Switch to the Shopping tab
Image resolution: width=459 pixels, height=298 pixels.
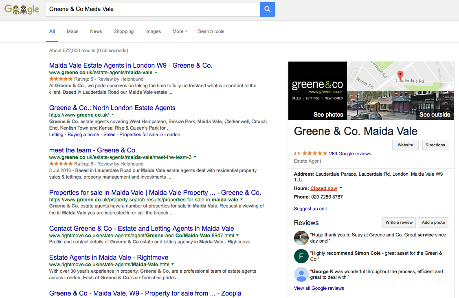123,31
